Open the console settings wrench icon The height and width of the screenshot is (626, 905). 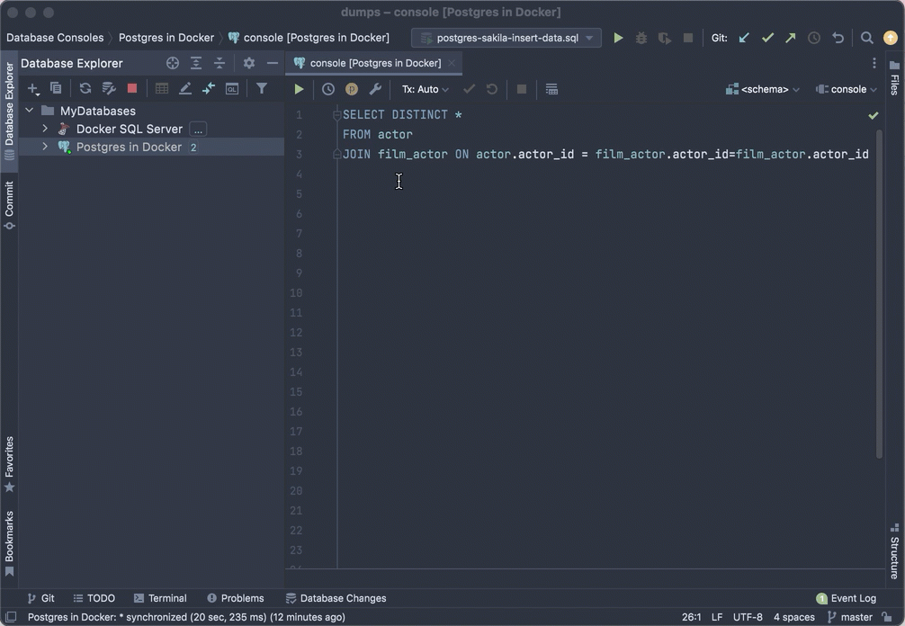pyautogui.click(x=375, y=89)
